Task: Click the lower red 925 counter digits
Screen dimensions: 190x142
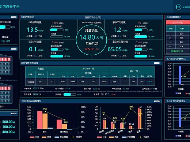Action: pos(5,88)
